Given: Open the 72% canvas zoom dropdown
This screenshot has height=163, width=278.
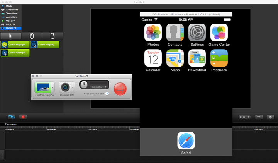Looking at the screenshot, I should click(244, 117).
